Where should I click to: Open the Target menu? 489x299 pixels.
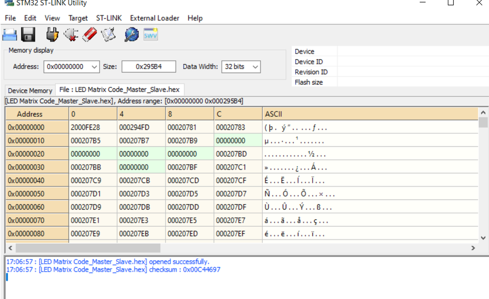click(78, 18)
